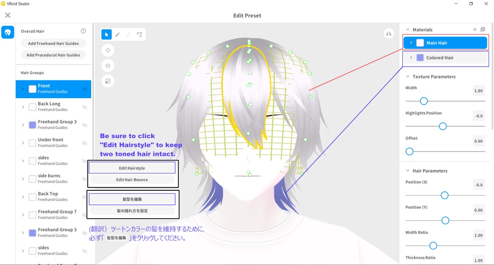Click the "Overall Hair" heading text
The width and height of the screenshot is (494, 265).
(32, 31)
